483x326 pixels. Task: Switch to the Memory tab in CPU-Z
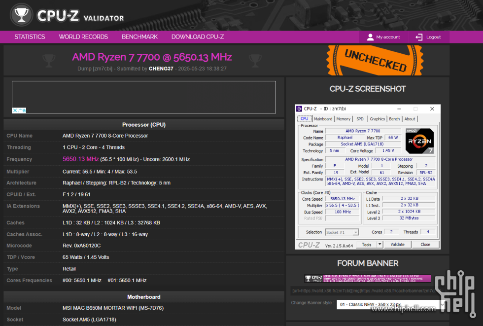pos(344,119)
